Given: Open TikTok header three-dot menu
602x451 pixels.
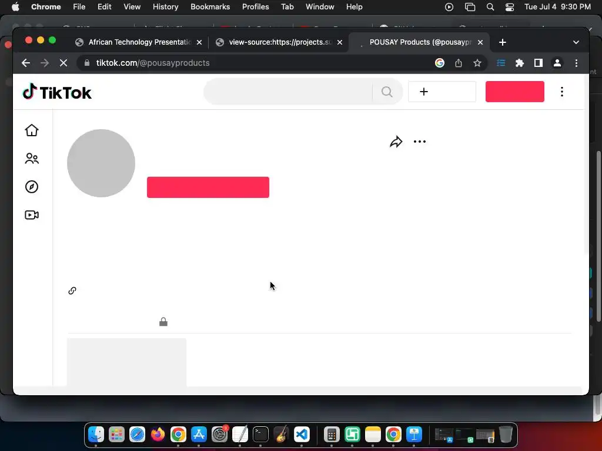Looking at the screenshot, I should (561, 92).
